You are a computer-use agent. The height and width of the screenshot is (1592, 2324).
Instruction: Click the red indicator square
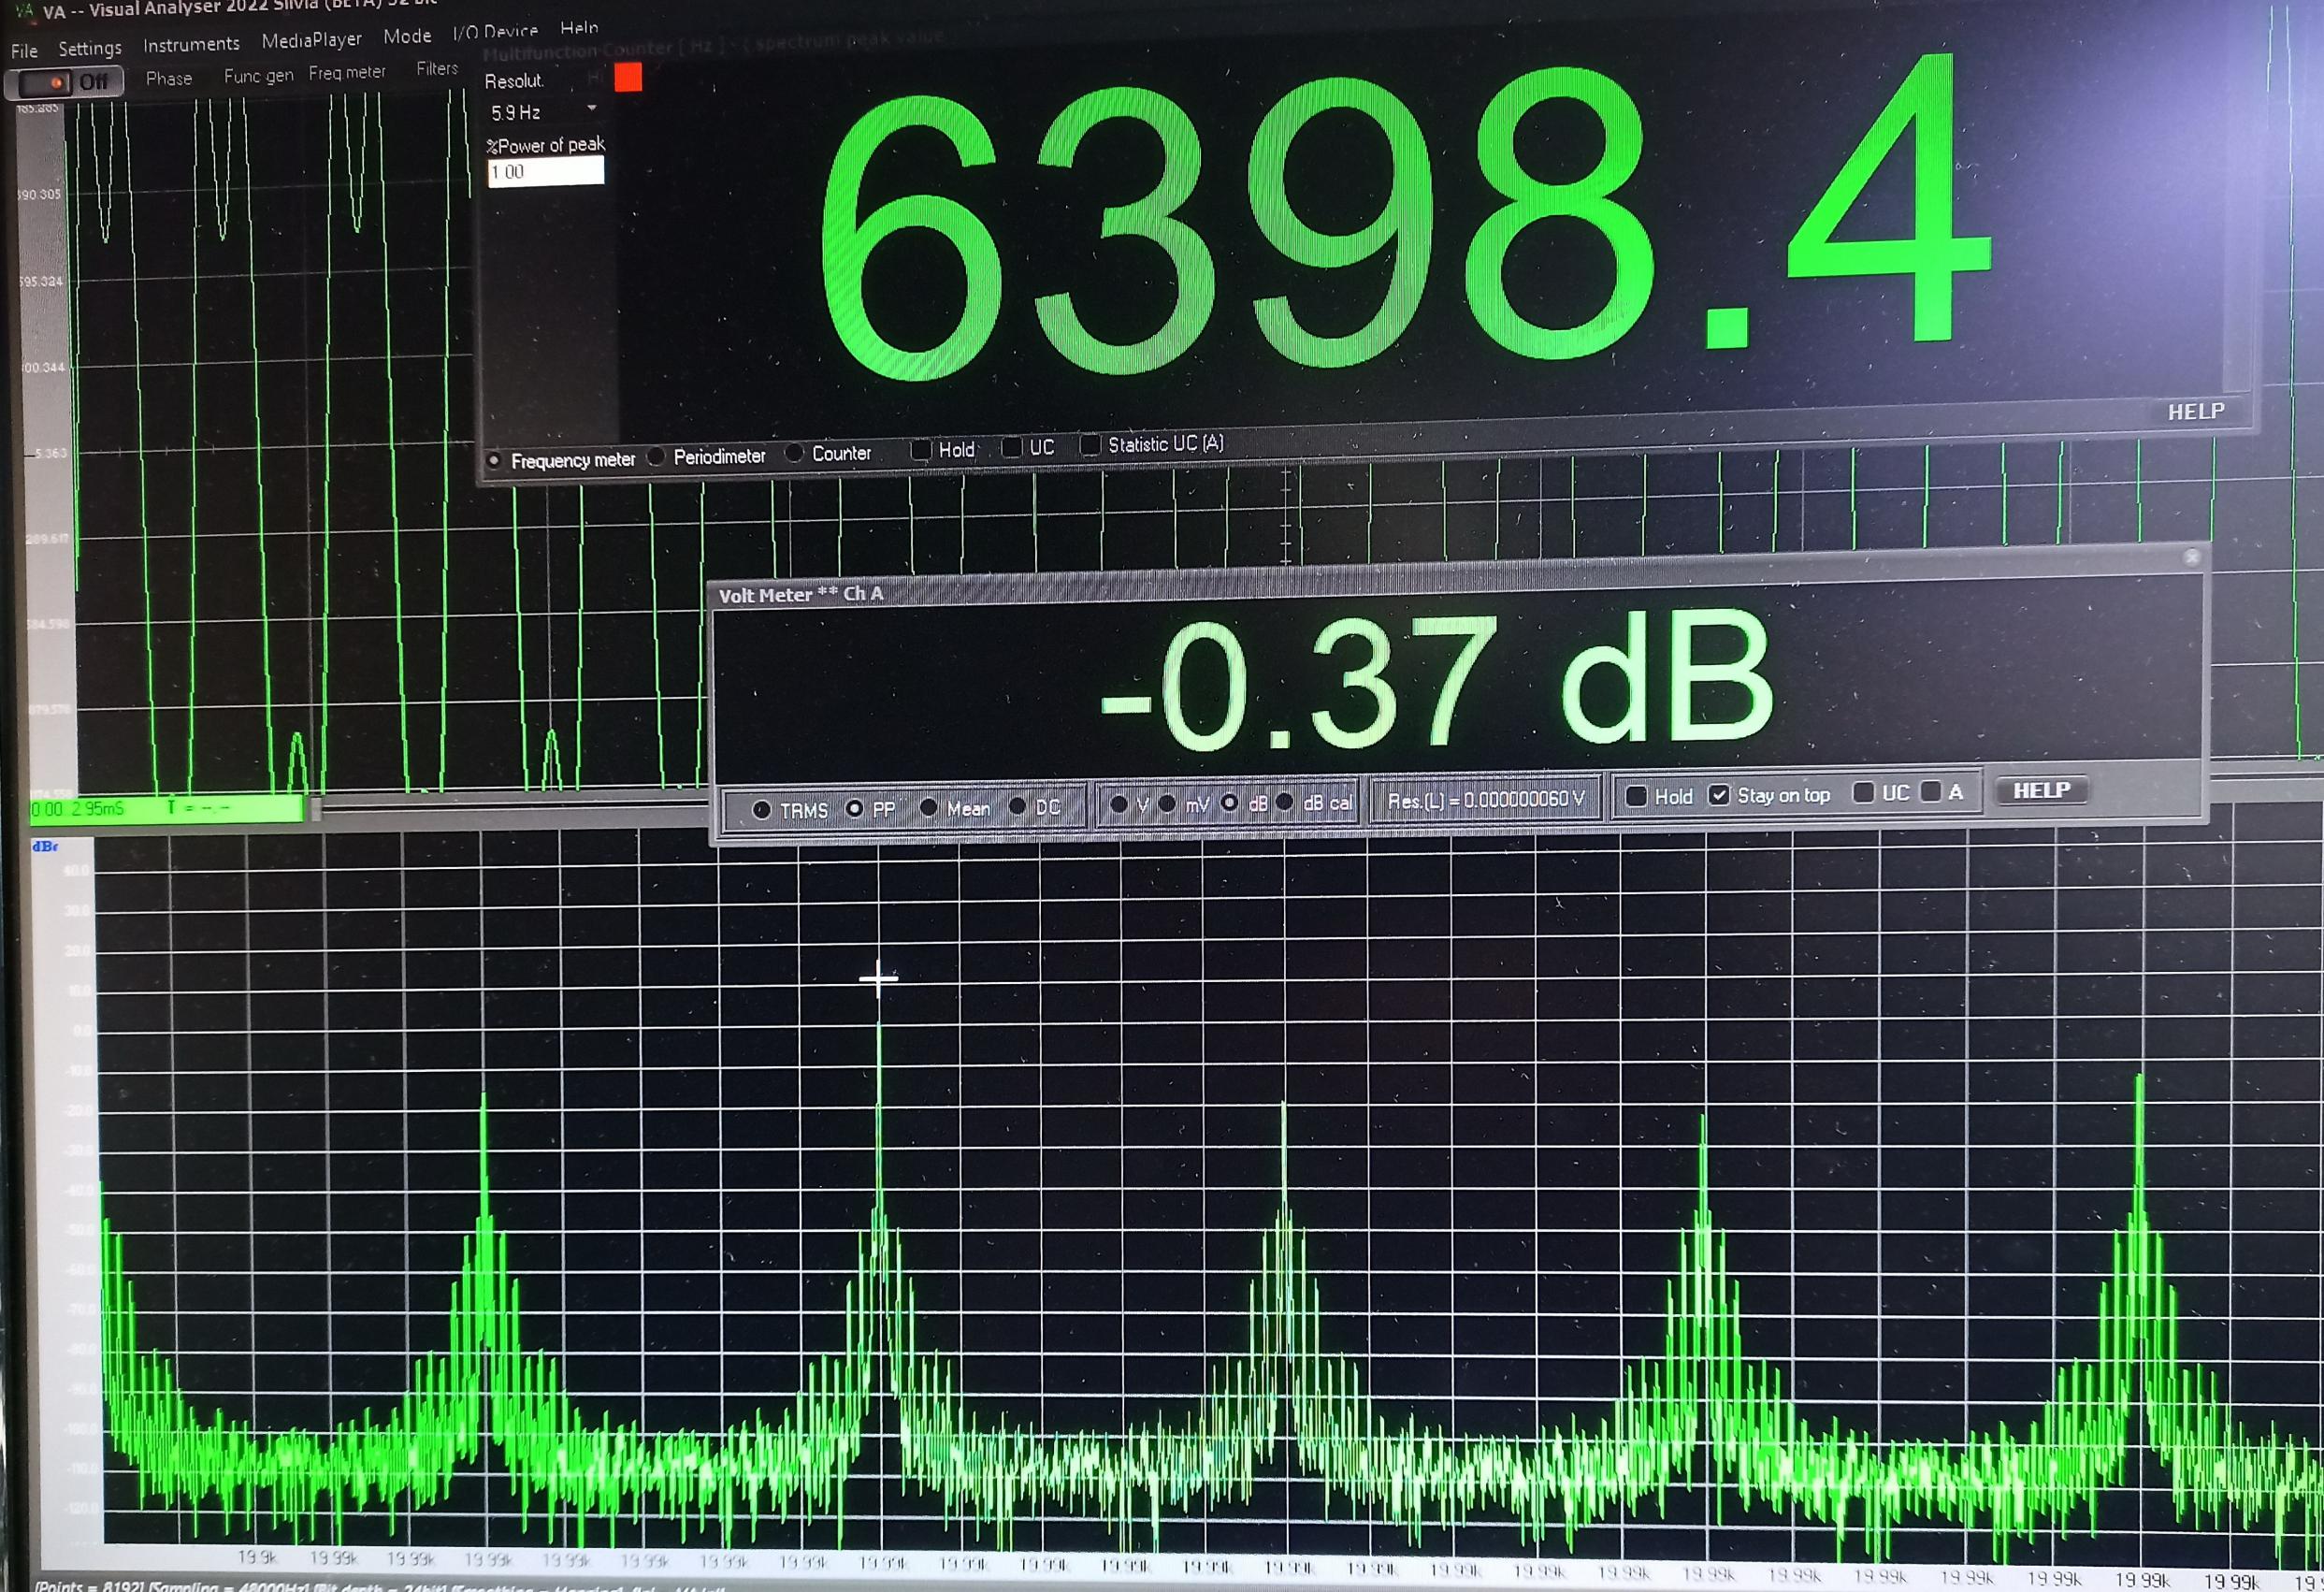click(x=628, y=77)
